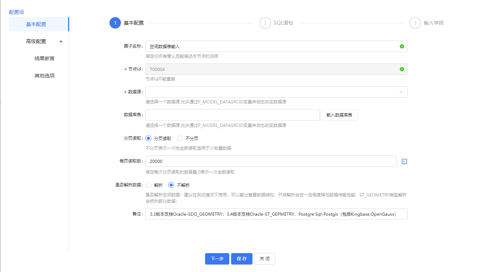Click step 1 circle 基本配置

(x=115, y=23)
